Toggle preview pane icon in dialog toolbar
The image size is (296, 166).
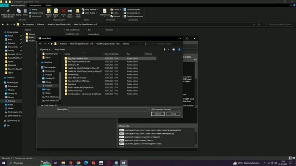pos(174,49)
